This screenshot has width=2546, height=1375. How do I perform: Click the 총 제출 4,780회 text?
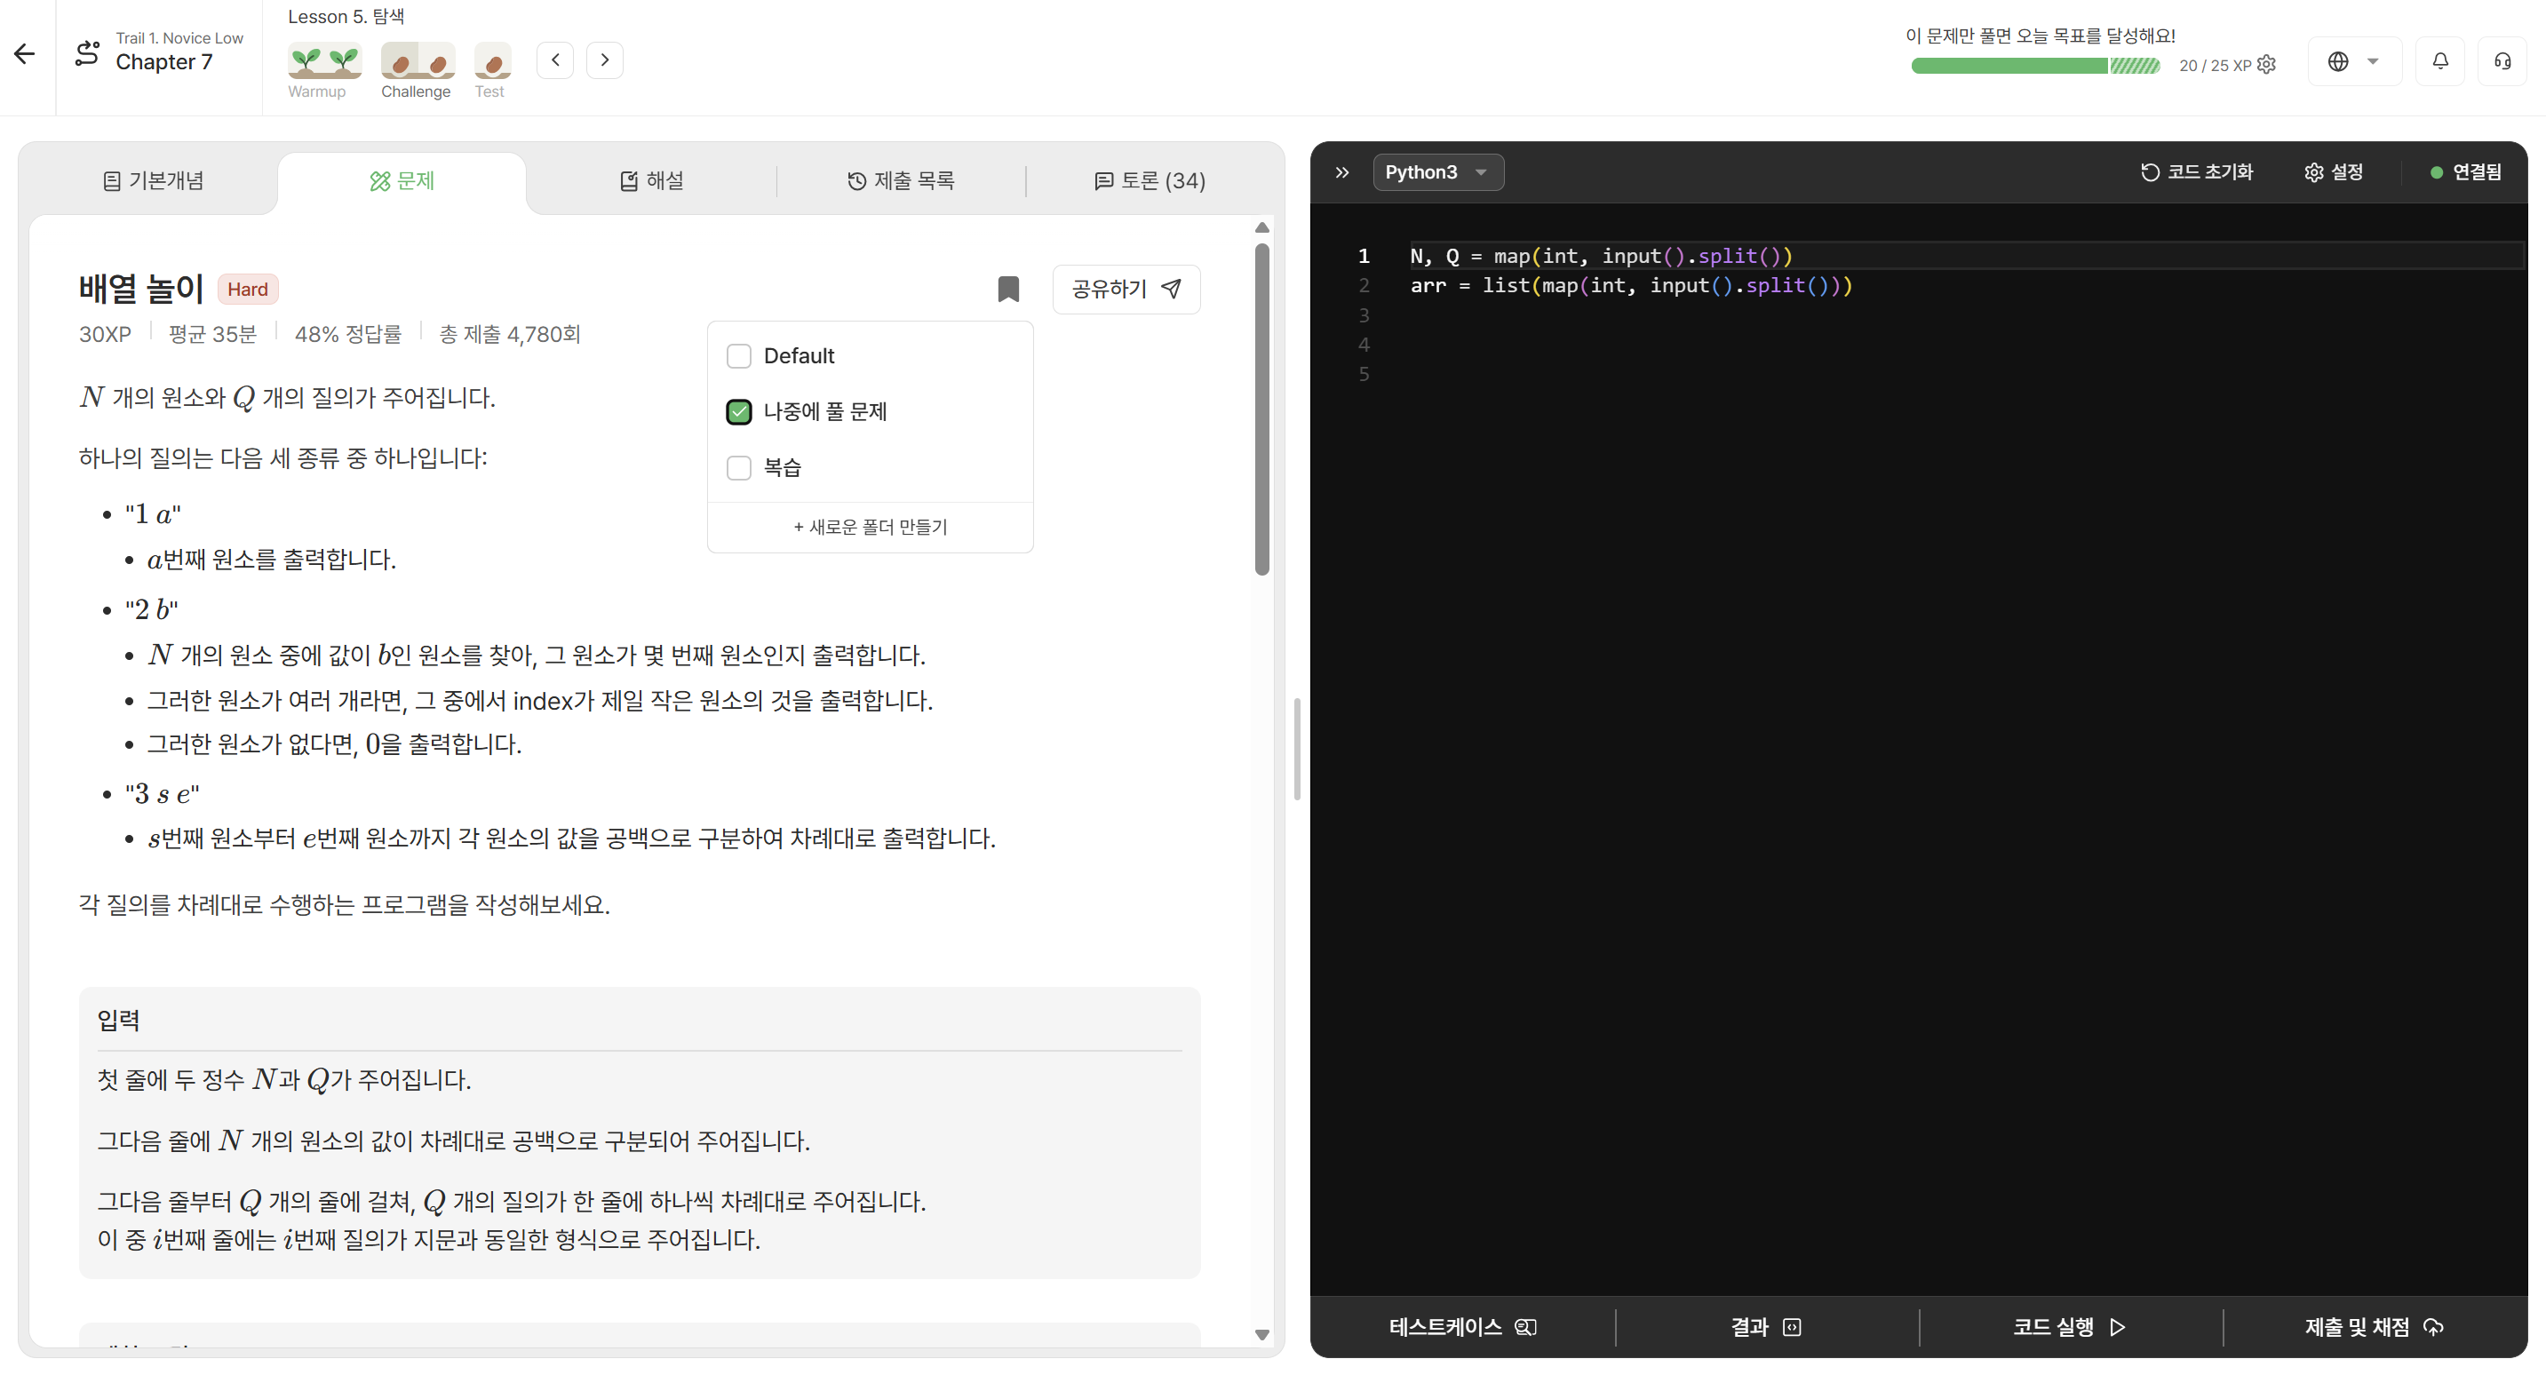(510, 334)
